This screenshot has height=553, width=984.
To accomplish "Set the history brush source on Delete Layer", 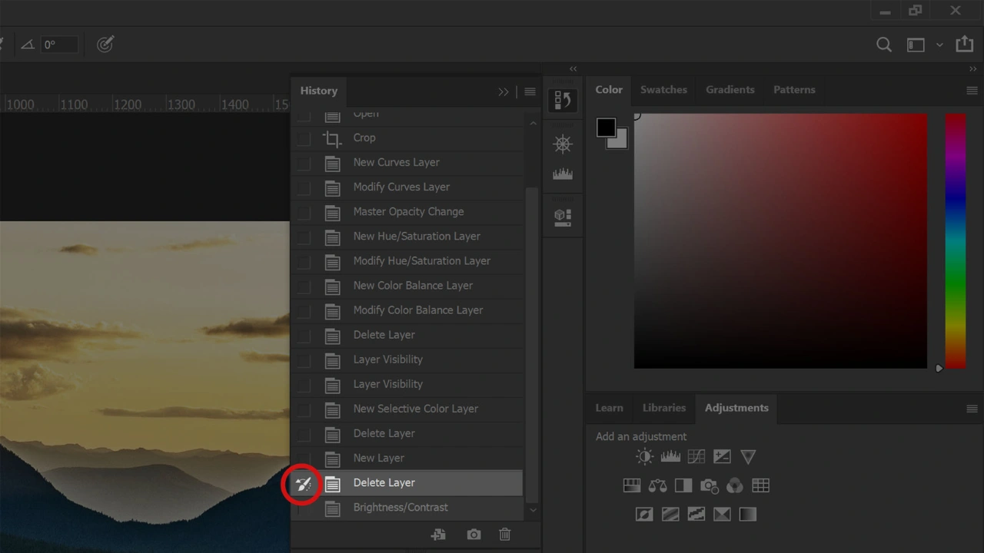I will (303, 482).
